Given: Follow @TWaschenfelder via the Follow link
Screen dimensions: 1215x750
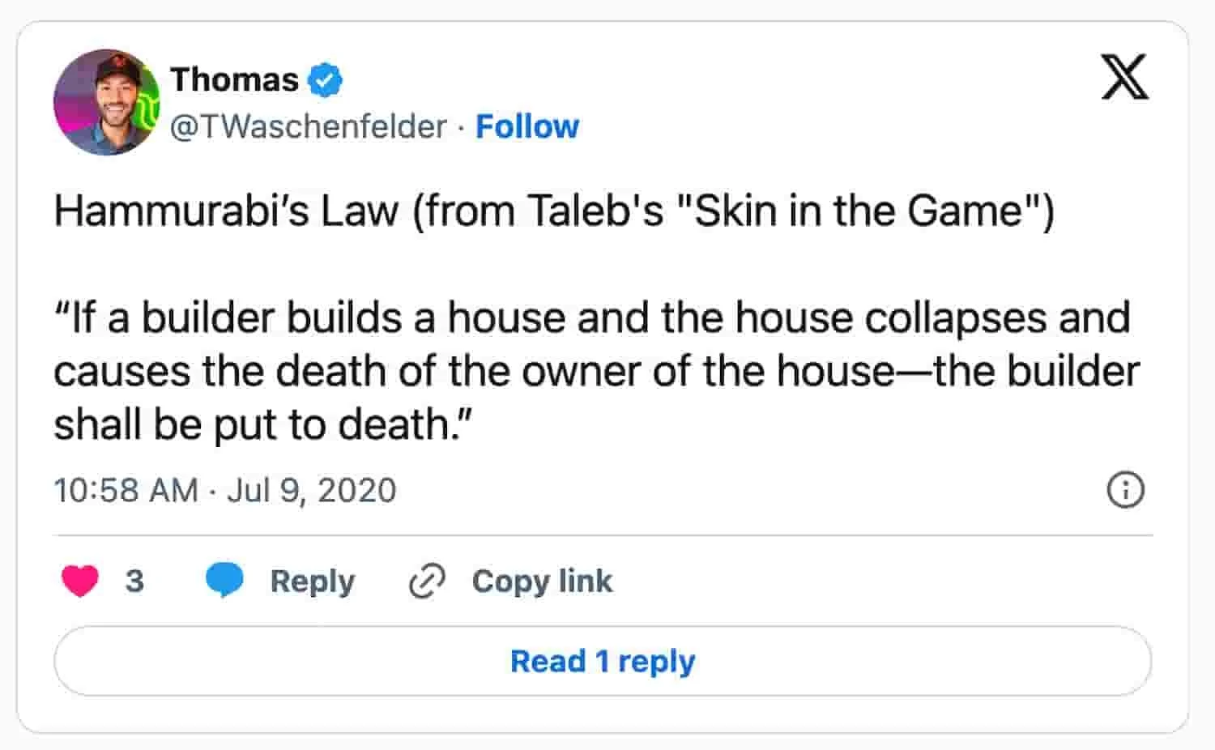Looking at the screenshot, I should point(527,126).
